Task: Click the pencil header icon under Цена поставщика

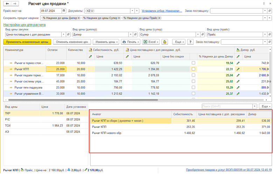Action: [127, 57]
